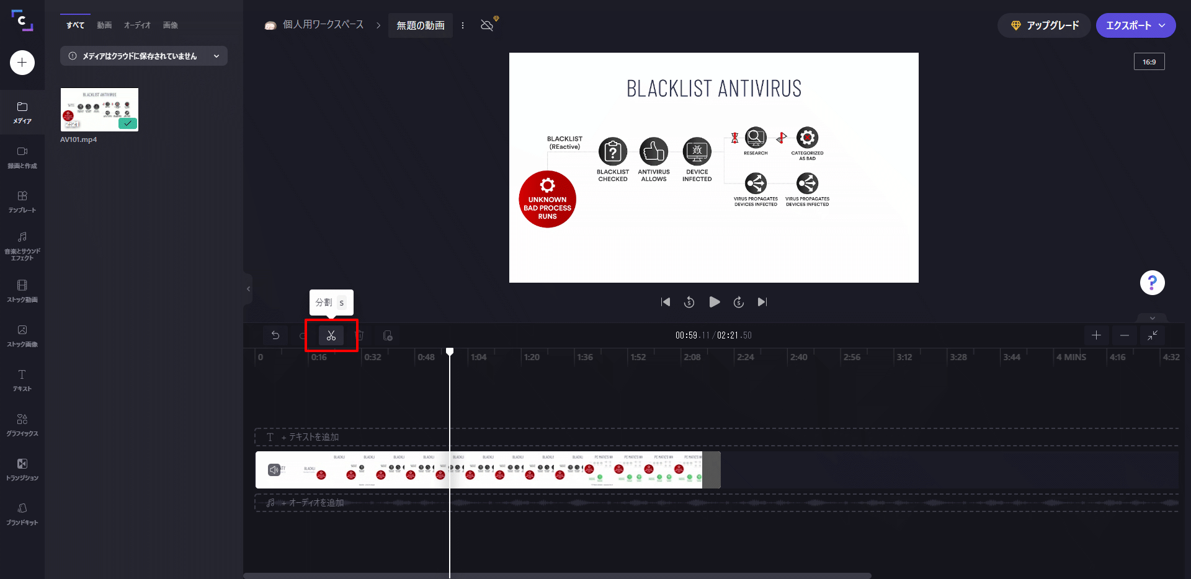Play the video preview
The height and width of the screenshot is (579, 1191).
click(714, 302)
